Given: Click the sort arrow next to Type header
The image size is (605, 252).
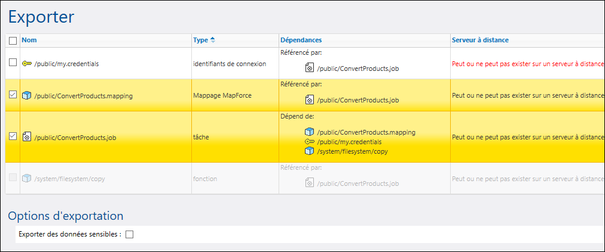Looking at the screenshot, I should 213,40.
